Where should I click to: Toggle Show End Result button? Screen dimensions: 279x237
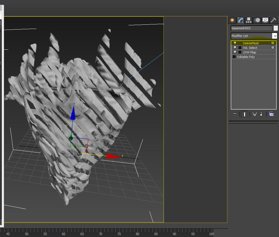pyautogui.click(x=244, y=114)
